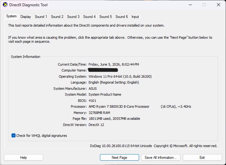Open the Sound 4 tab
The image size is (226, 165).
89,17
